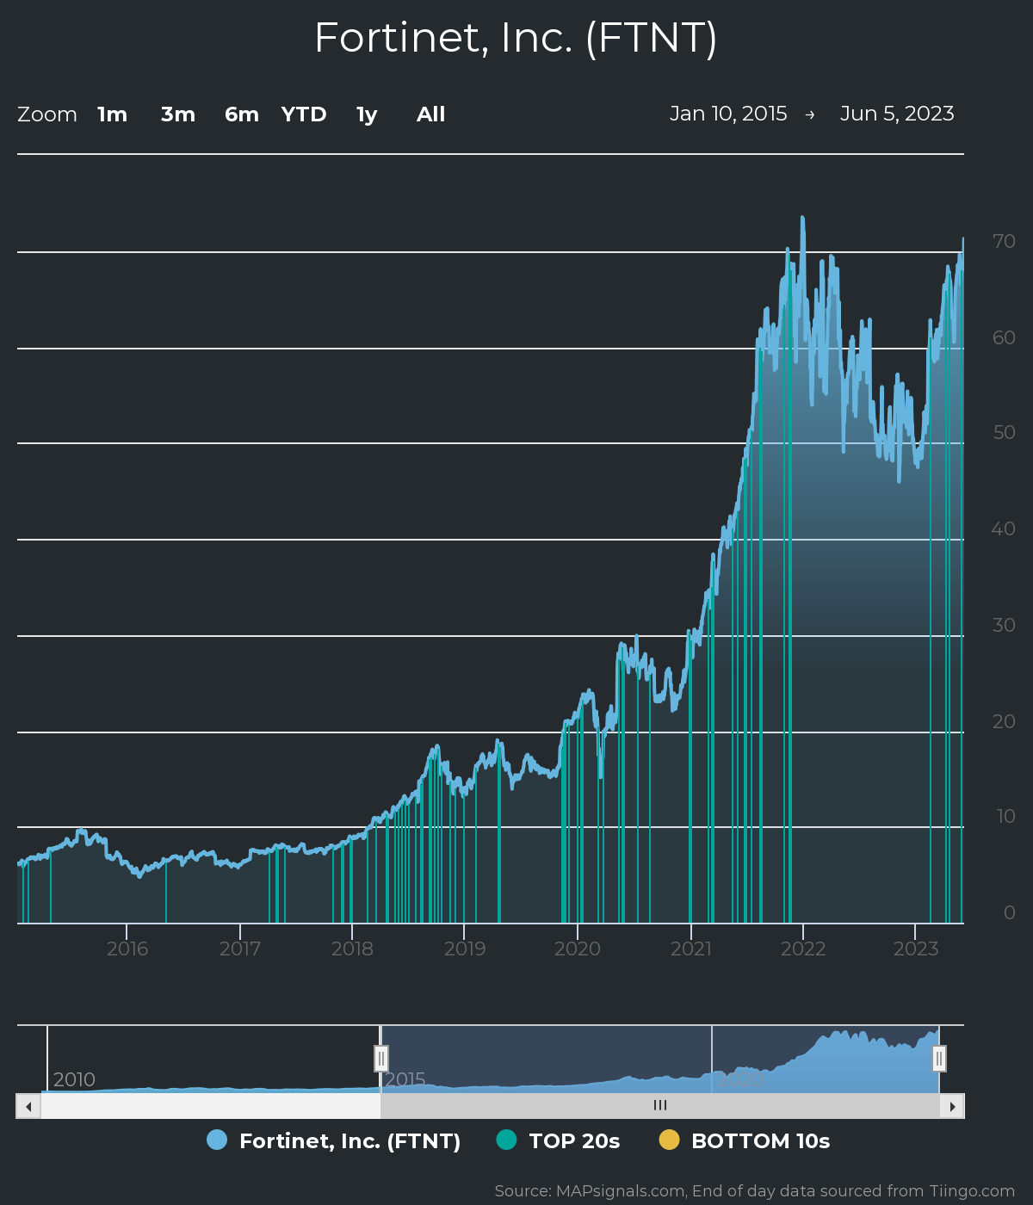
Task: Toggle the BOTTOM 10s legend series
Action: 745,1140
